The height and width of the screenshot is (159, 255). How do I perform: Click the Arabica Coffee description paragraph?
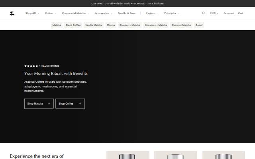tap(55, 86)
